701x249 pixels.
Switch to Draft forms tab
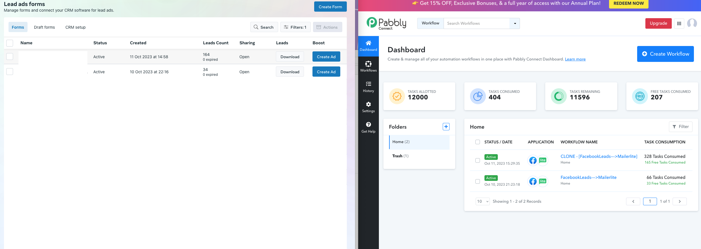pos(44,27)
